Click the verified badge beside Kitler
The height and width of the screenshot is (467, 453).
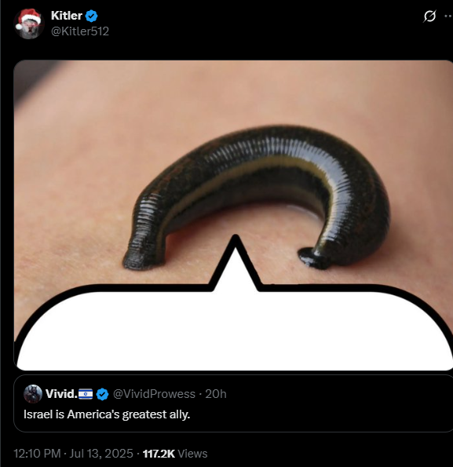(91, 16)
